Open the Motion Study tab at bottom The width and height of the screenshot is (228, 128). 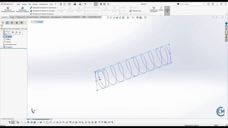pos(41,119)
